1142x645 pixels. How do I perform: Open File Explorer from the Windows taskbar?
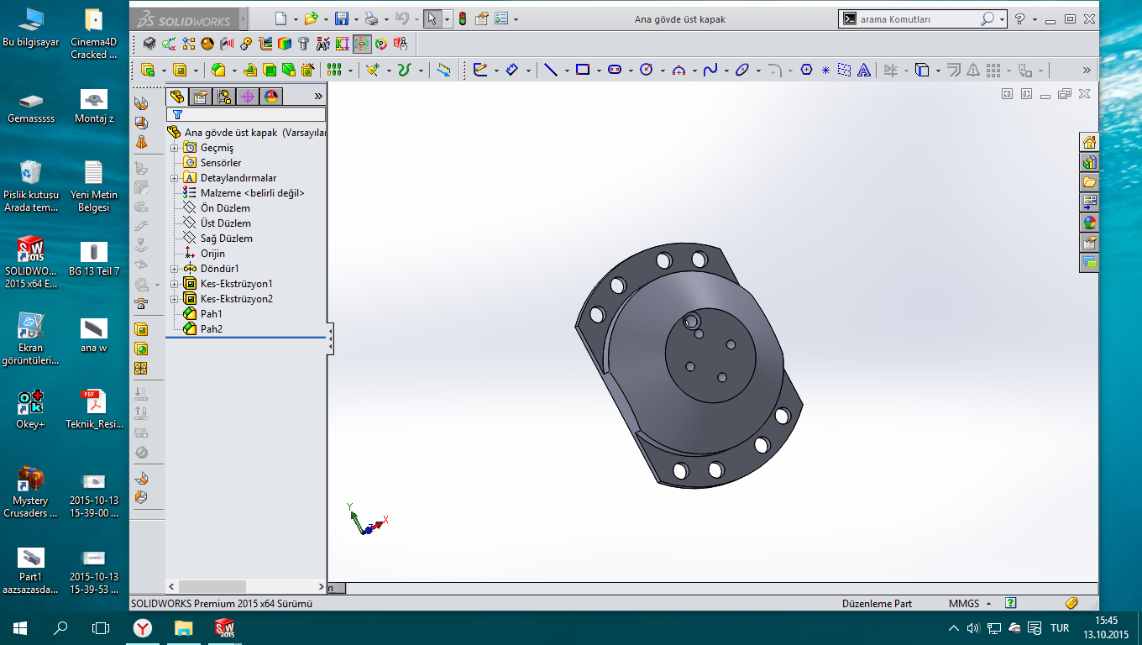183,627
